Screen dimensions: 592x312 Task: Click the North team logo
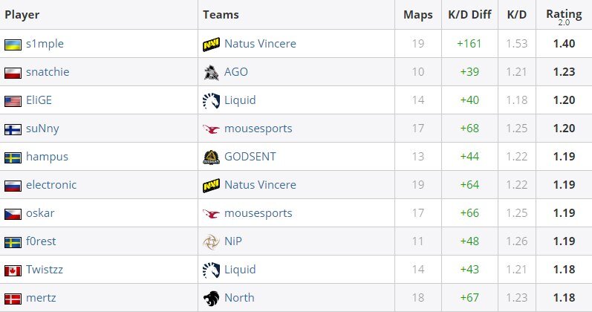[211, 298]
